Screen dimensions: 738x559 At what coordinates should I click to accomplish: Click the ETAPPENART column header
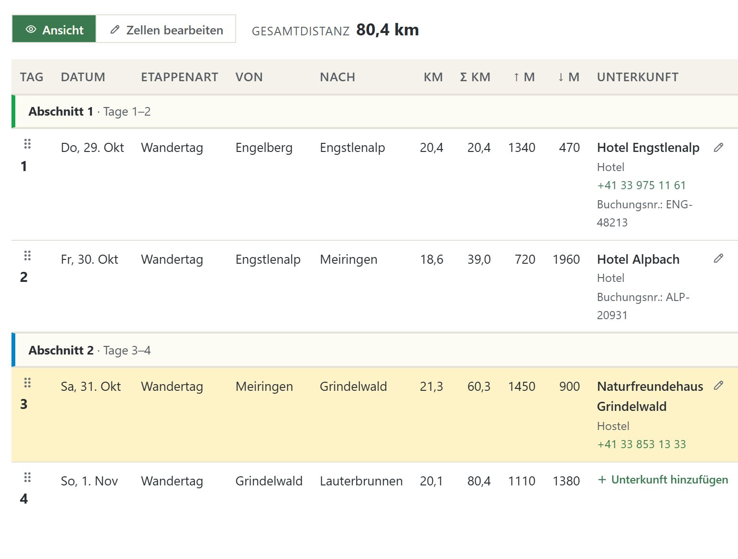pos(179,77)
